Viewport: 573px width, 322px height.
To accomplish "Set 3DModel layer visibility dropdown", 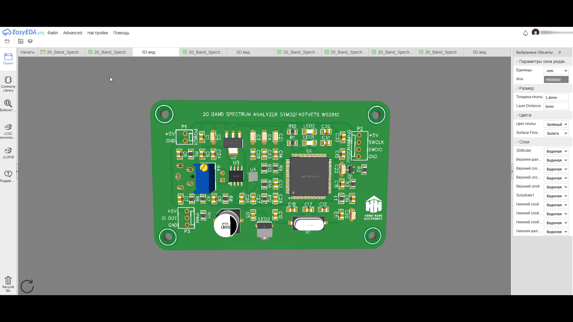I will click(556, 151).
